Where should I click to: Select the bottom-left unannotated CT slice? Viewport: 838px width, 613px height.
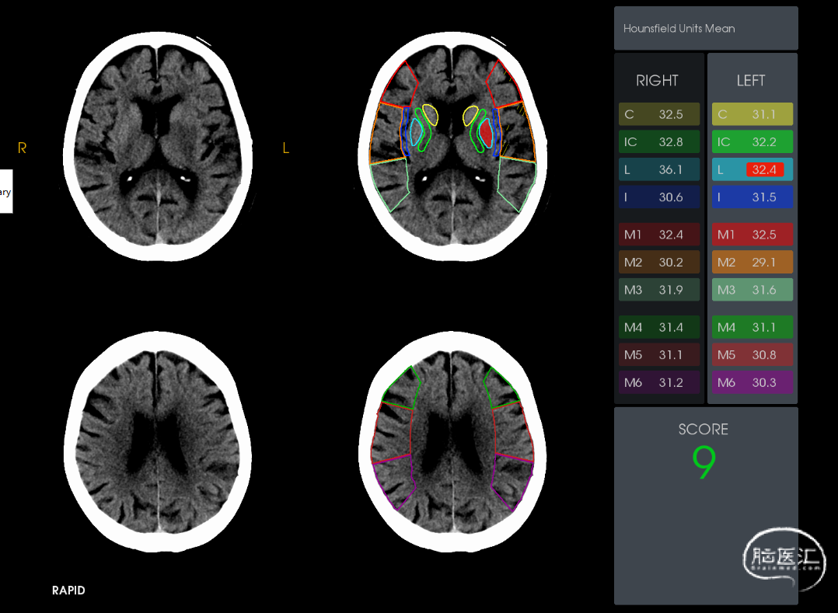158,441
